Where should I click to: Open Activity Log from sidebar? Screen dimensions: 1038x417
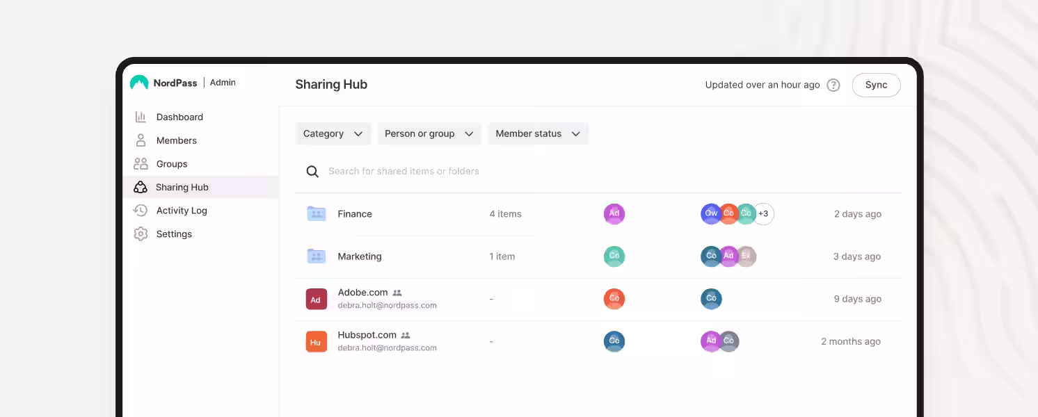point(182,211)
